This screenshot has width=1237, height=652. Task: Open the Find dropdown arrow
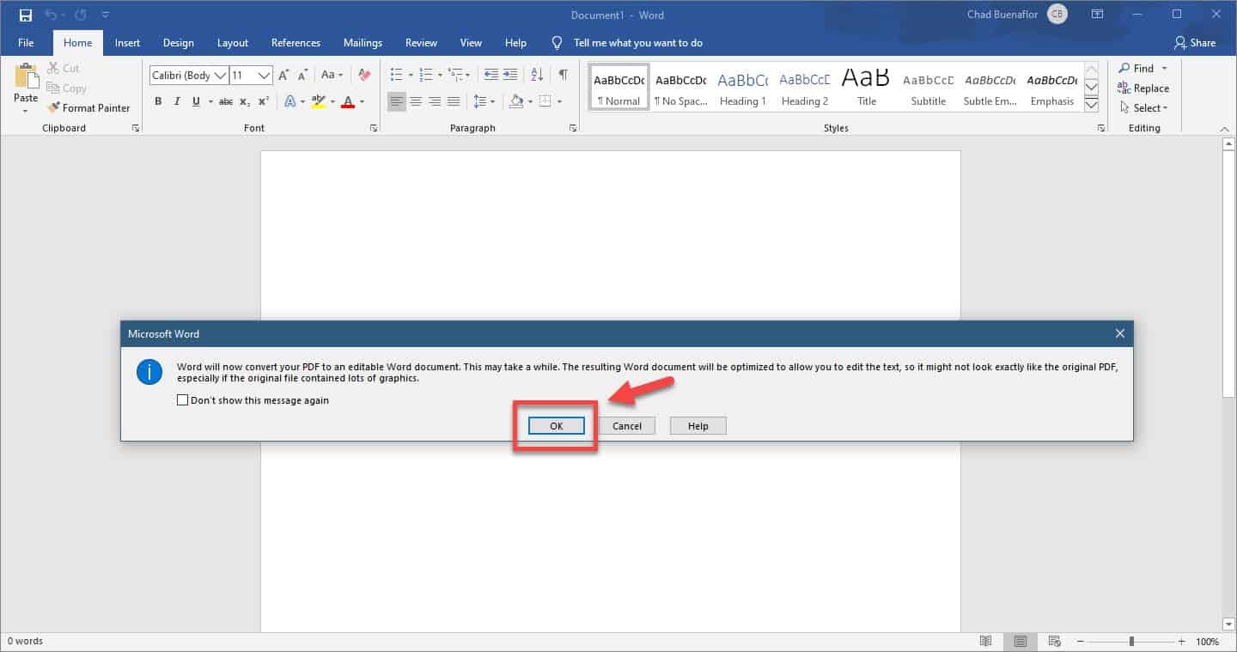[1165, 68]
